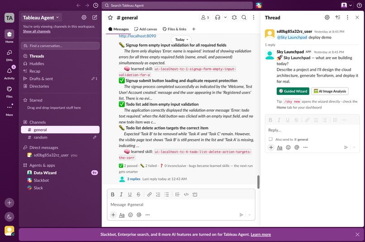Open Help with the question mark icon
The width and height of the screenshot is (365, 242).
[359, 5]
